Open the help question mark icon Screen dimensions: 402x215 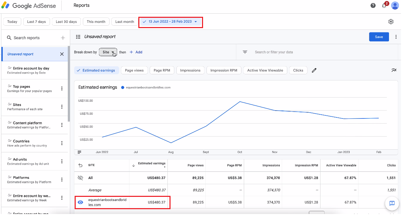pyautogui.click(x=373, y=5)
